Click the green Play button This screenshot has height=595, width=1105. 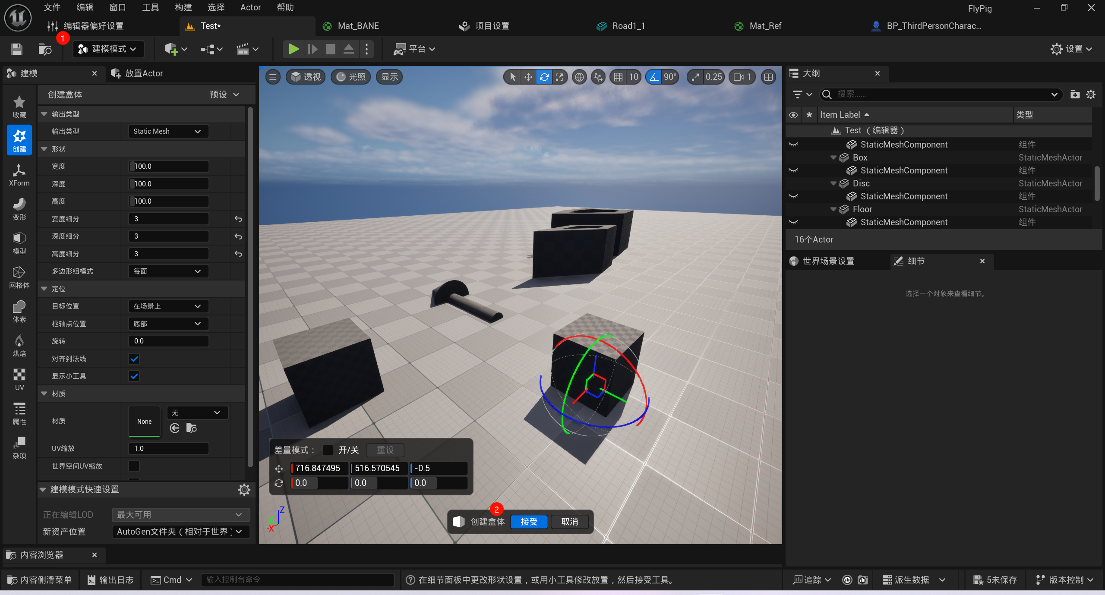[x=294, y=49]
